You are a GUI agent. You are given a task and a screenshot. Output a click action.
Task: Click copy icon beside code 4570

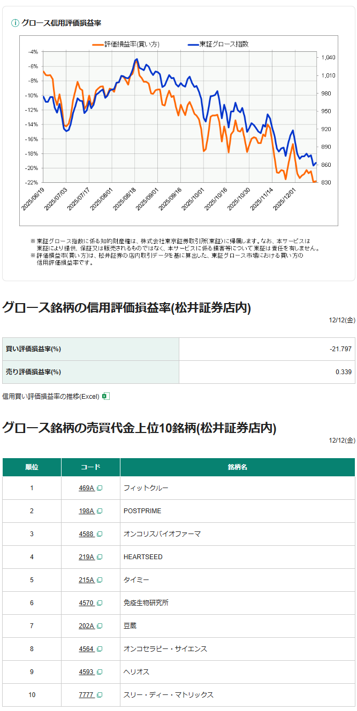[100, 603]
